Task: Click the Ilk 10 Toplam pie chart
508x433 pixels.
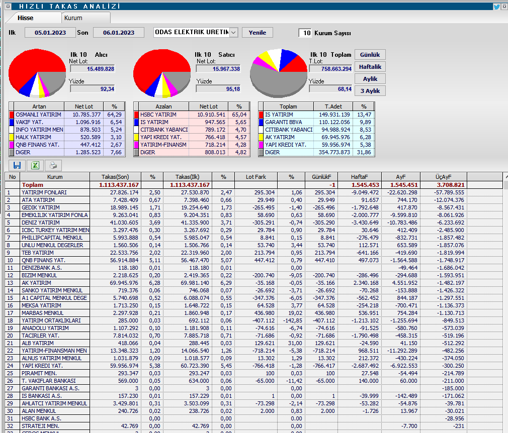Action: [x=279, y=73]
